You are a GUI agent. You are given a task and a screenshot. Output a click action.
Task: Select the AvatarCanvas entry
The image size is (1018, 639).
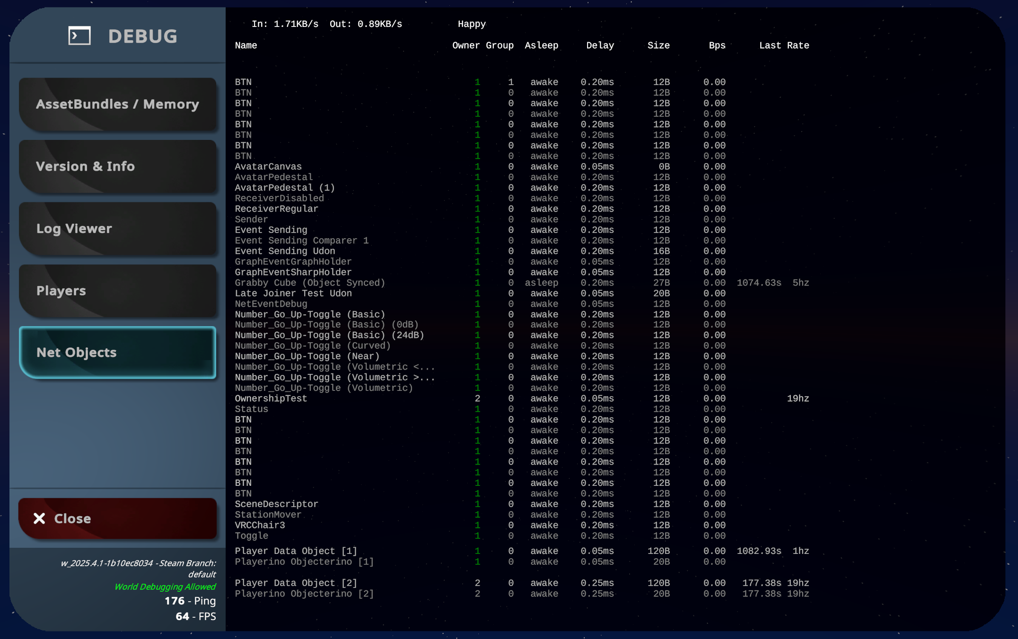coord(268,166)
